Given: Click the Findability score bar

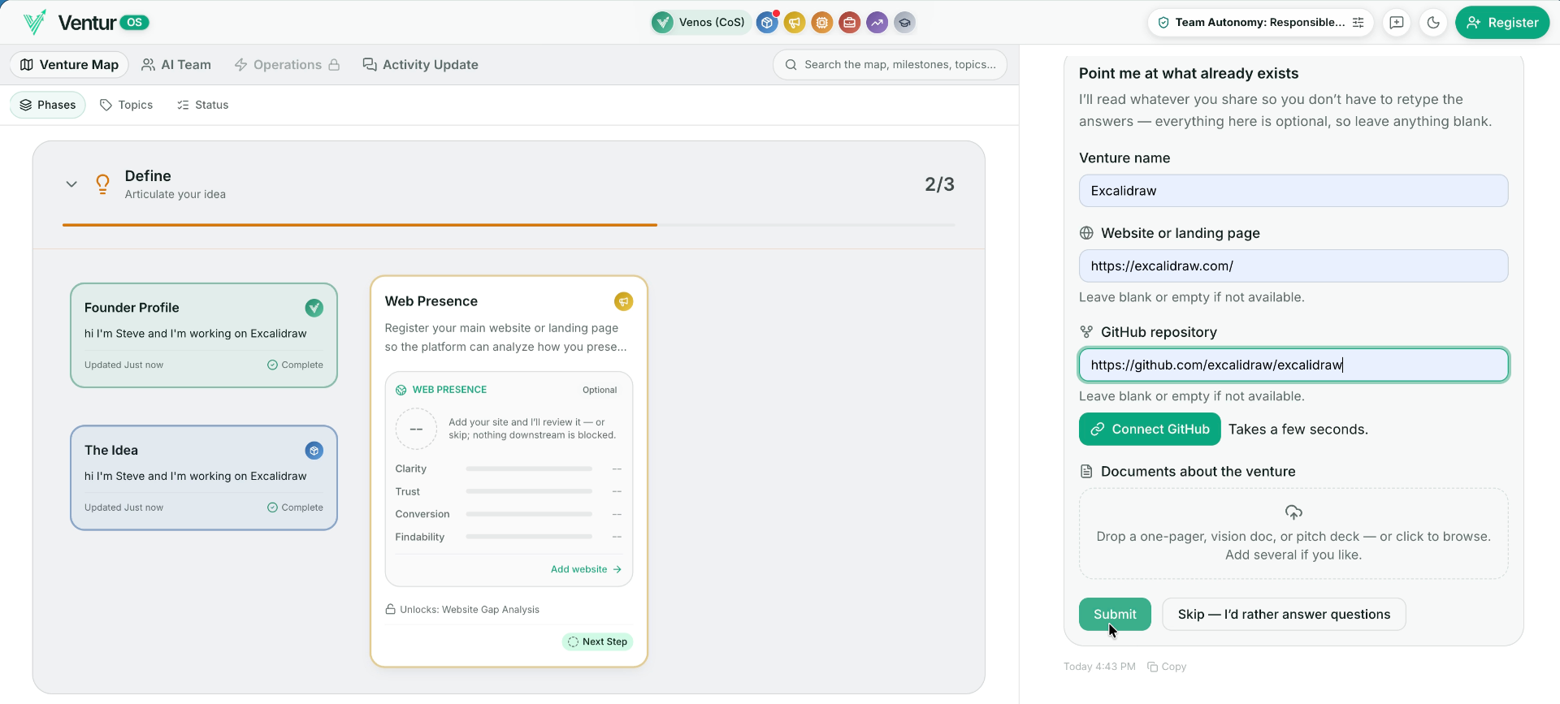Looking at the screenshot, I should pos(529,537).
